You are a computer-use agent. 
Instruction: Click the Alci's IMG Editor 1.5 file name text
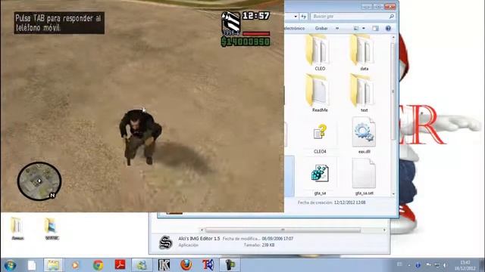pyautogui.click(x=199, y=239)
